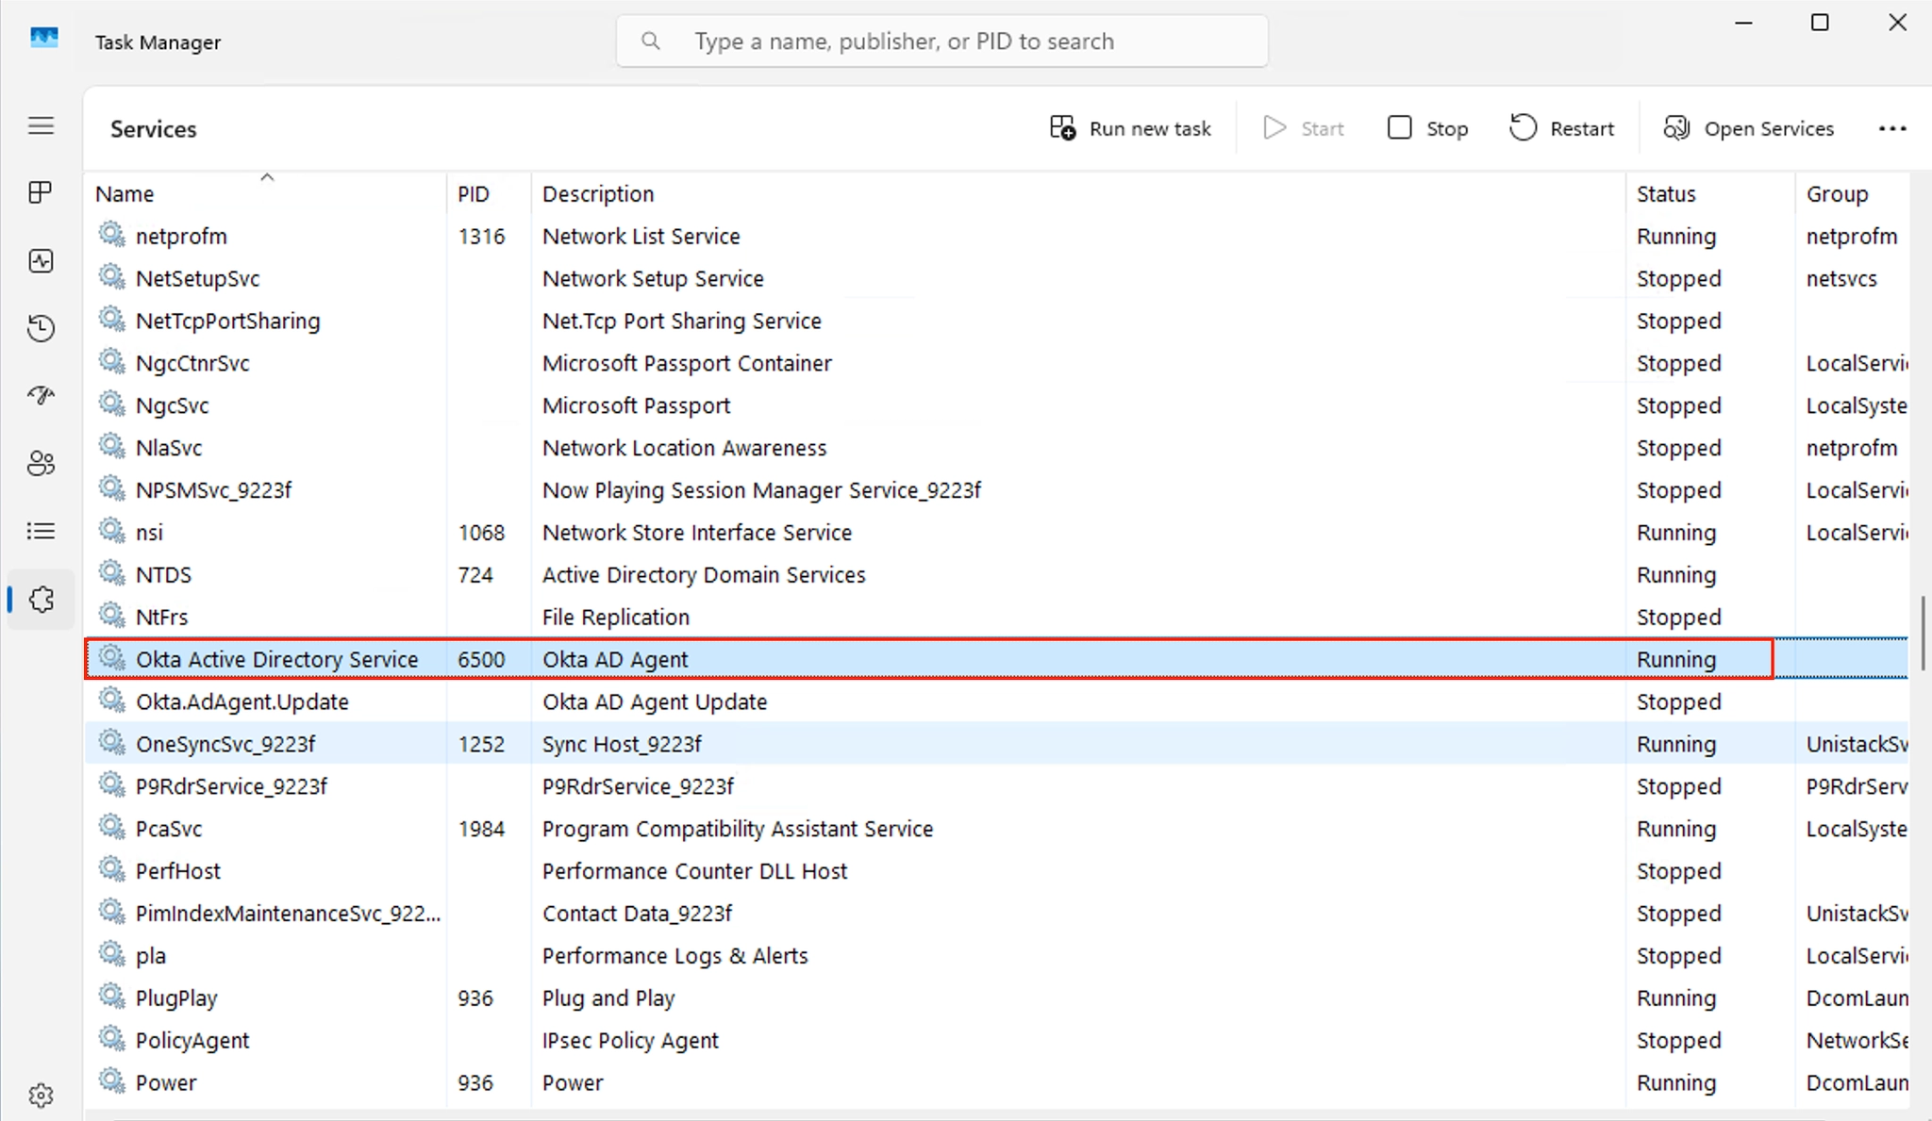Click the Run new task button

1130,128
